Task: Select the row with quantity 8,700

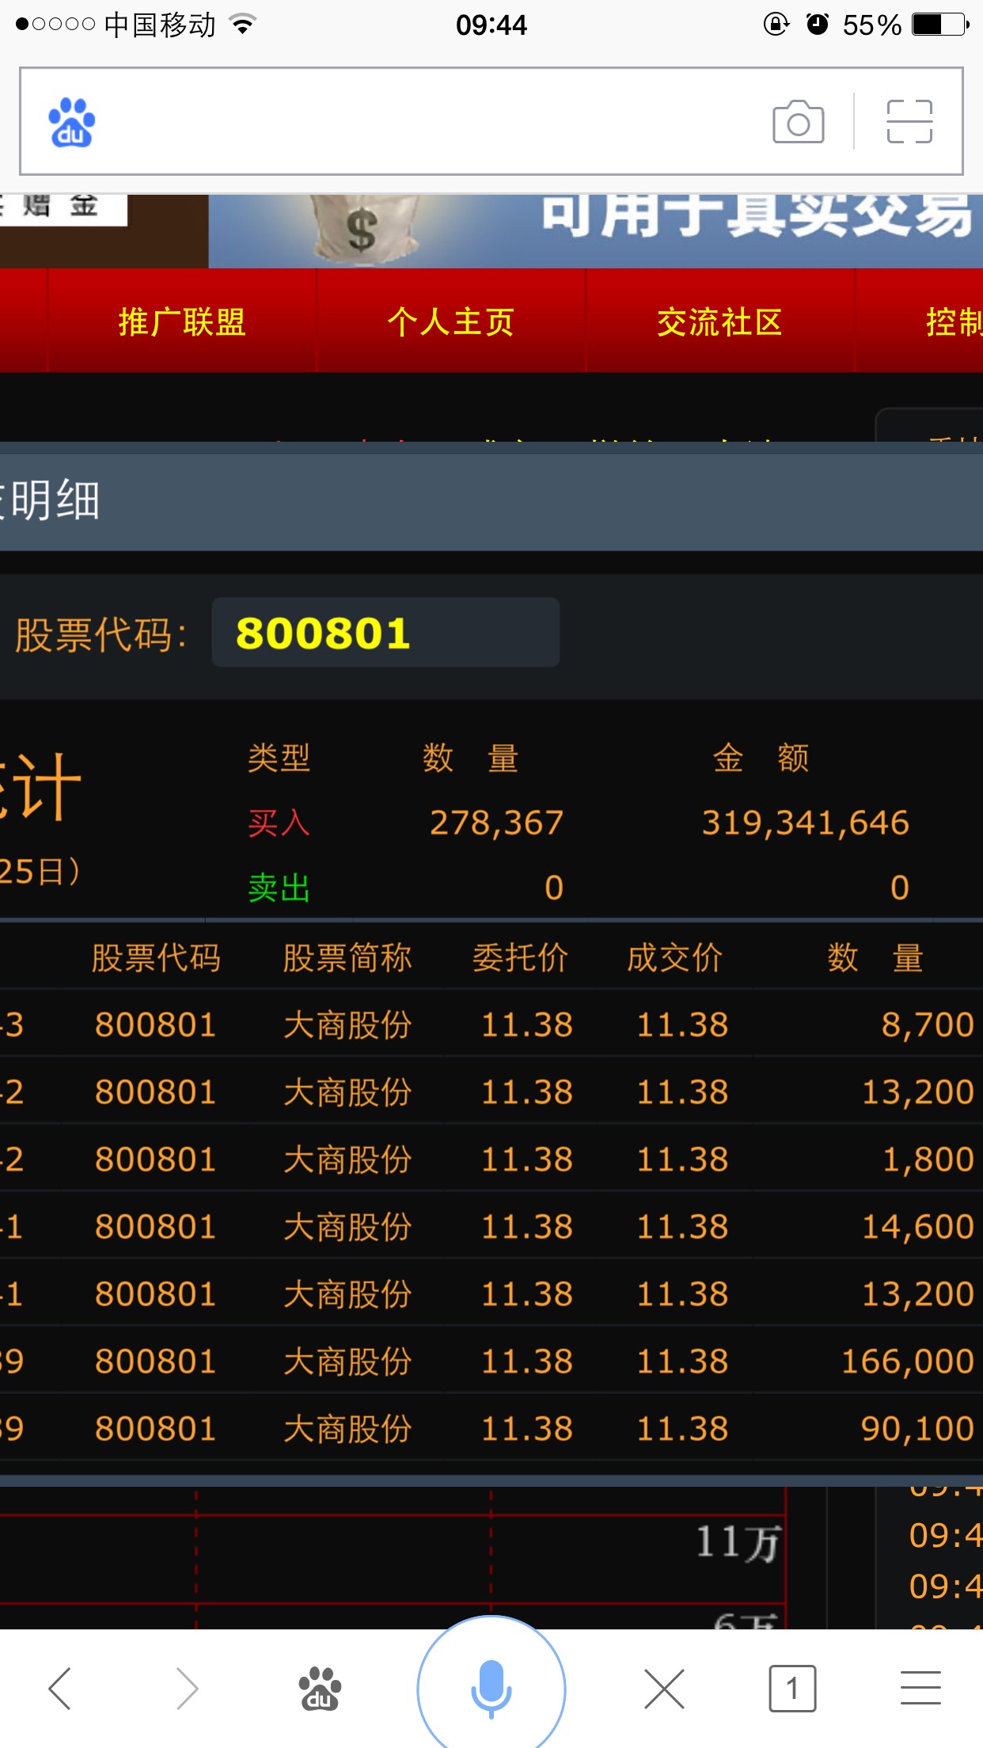Action: pos(491,1024)
